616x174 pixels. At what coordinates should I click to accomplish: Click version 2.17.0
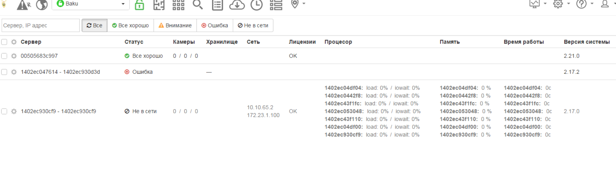pos(572,111)
